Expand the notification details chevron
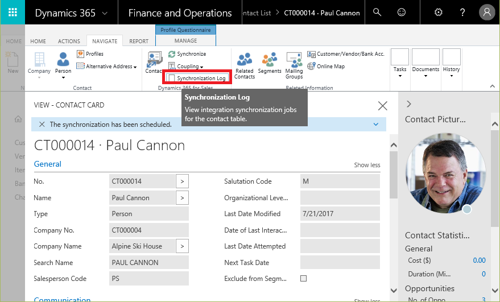Screen dimensions: 500x302 coord(376,125)
